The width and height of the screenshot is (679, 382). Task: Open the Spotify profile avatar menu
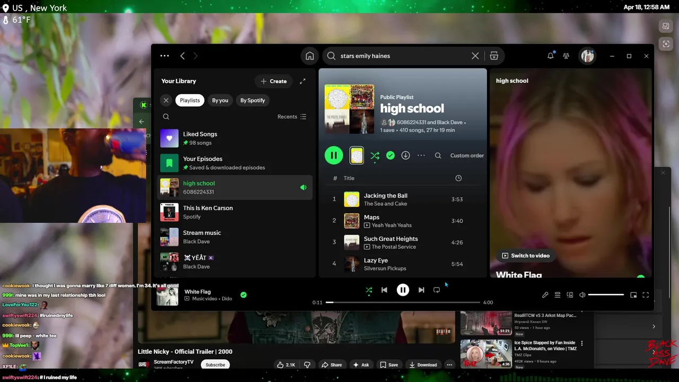tap(587, 56)
